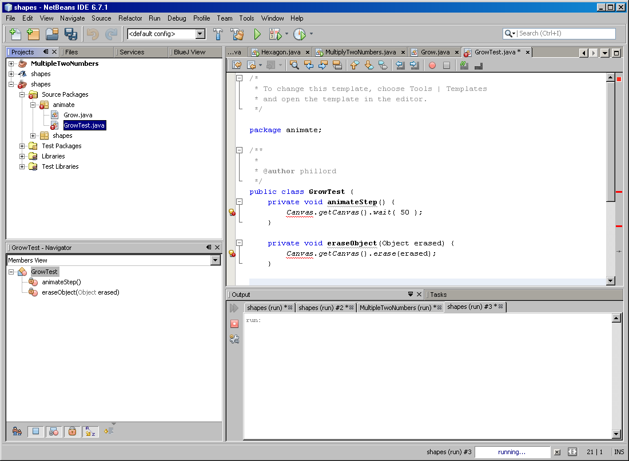Image resolution: width=629 pixels, height=461 pixels.
Task: Start macro recording with the red circle
Action: click(x=432, y=65)
